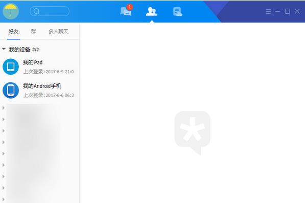Open the messages icon with red badge
Image resolution: width=305 pixels, height=203 pixels.
point(126,11)
